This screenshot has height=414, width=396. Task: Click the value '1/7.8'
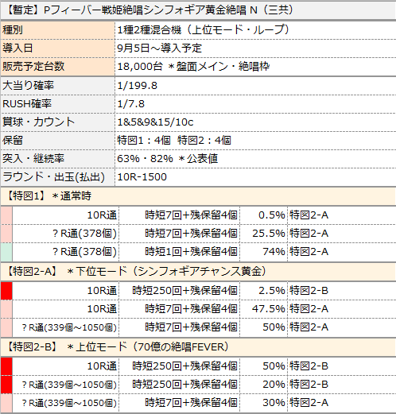[131, 104]
